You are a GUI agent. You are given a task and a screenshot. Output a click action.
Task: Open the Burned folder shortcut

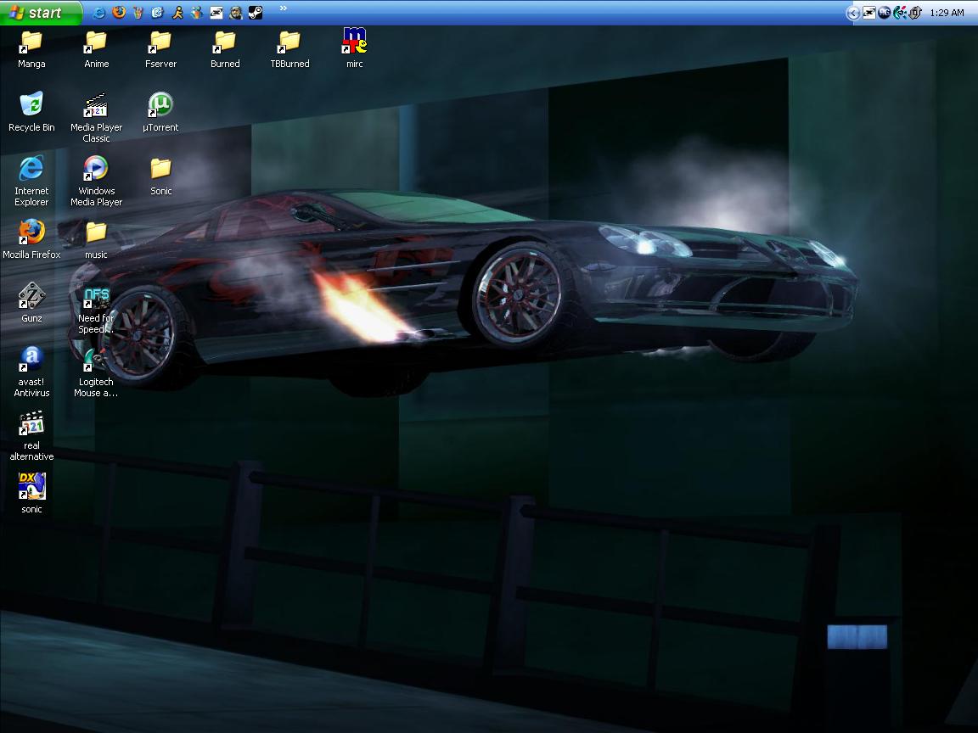click(x=225, y=48)
